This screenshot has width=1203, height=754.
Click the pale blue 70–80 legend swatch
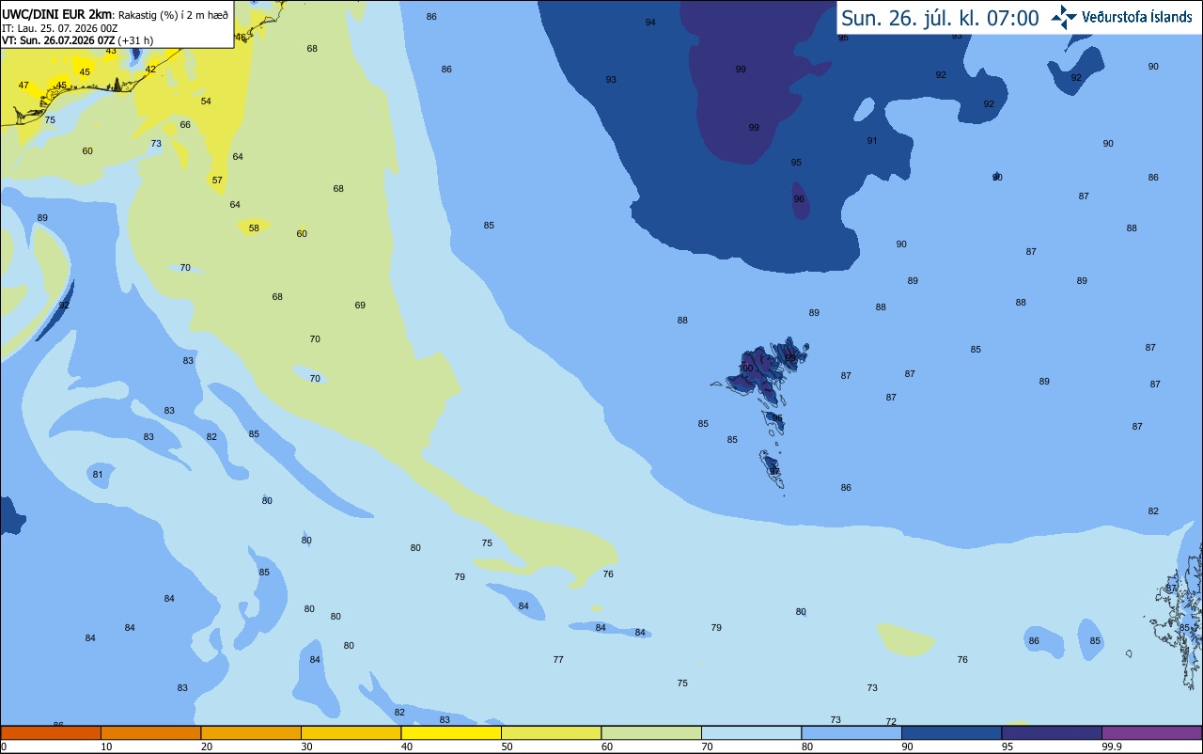751,732
